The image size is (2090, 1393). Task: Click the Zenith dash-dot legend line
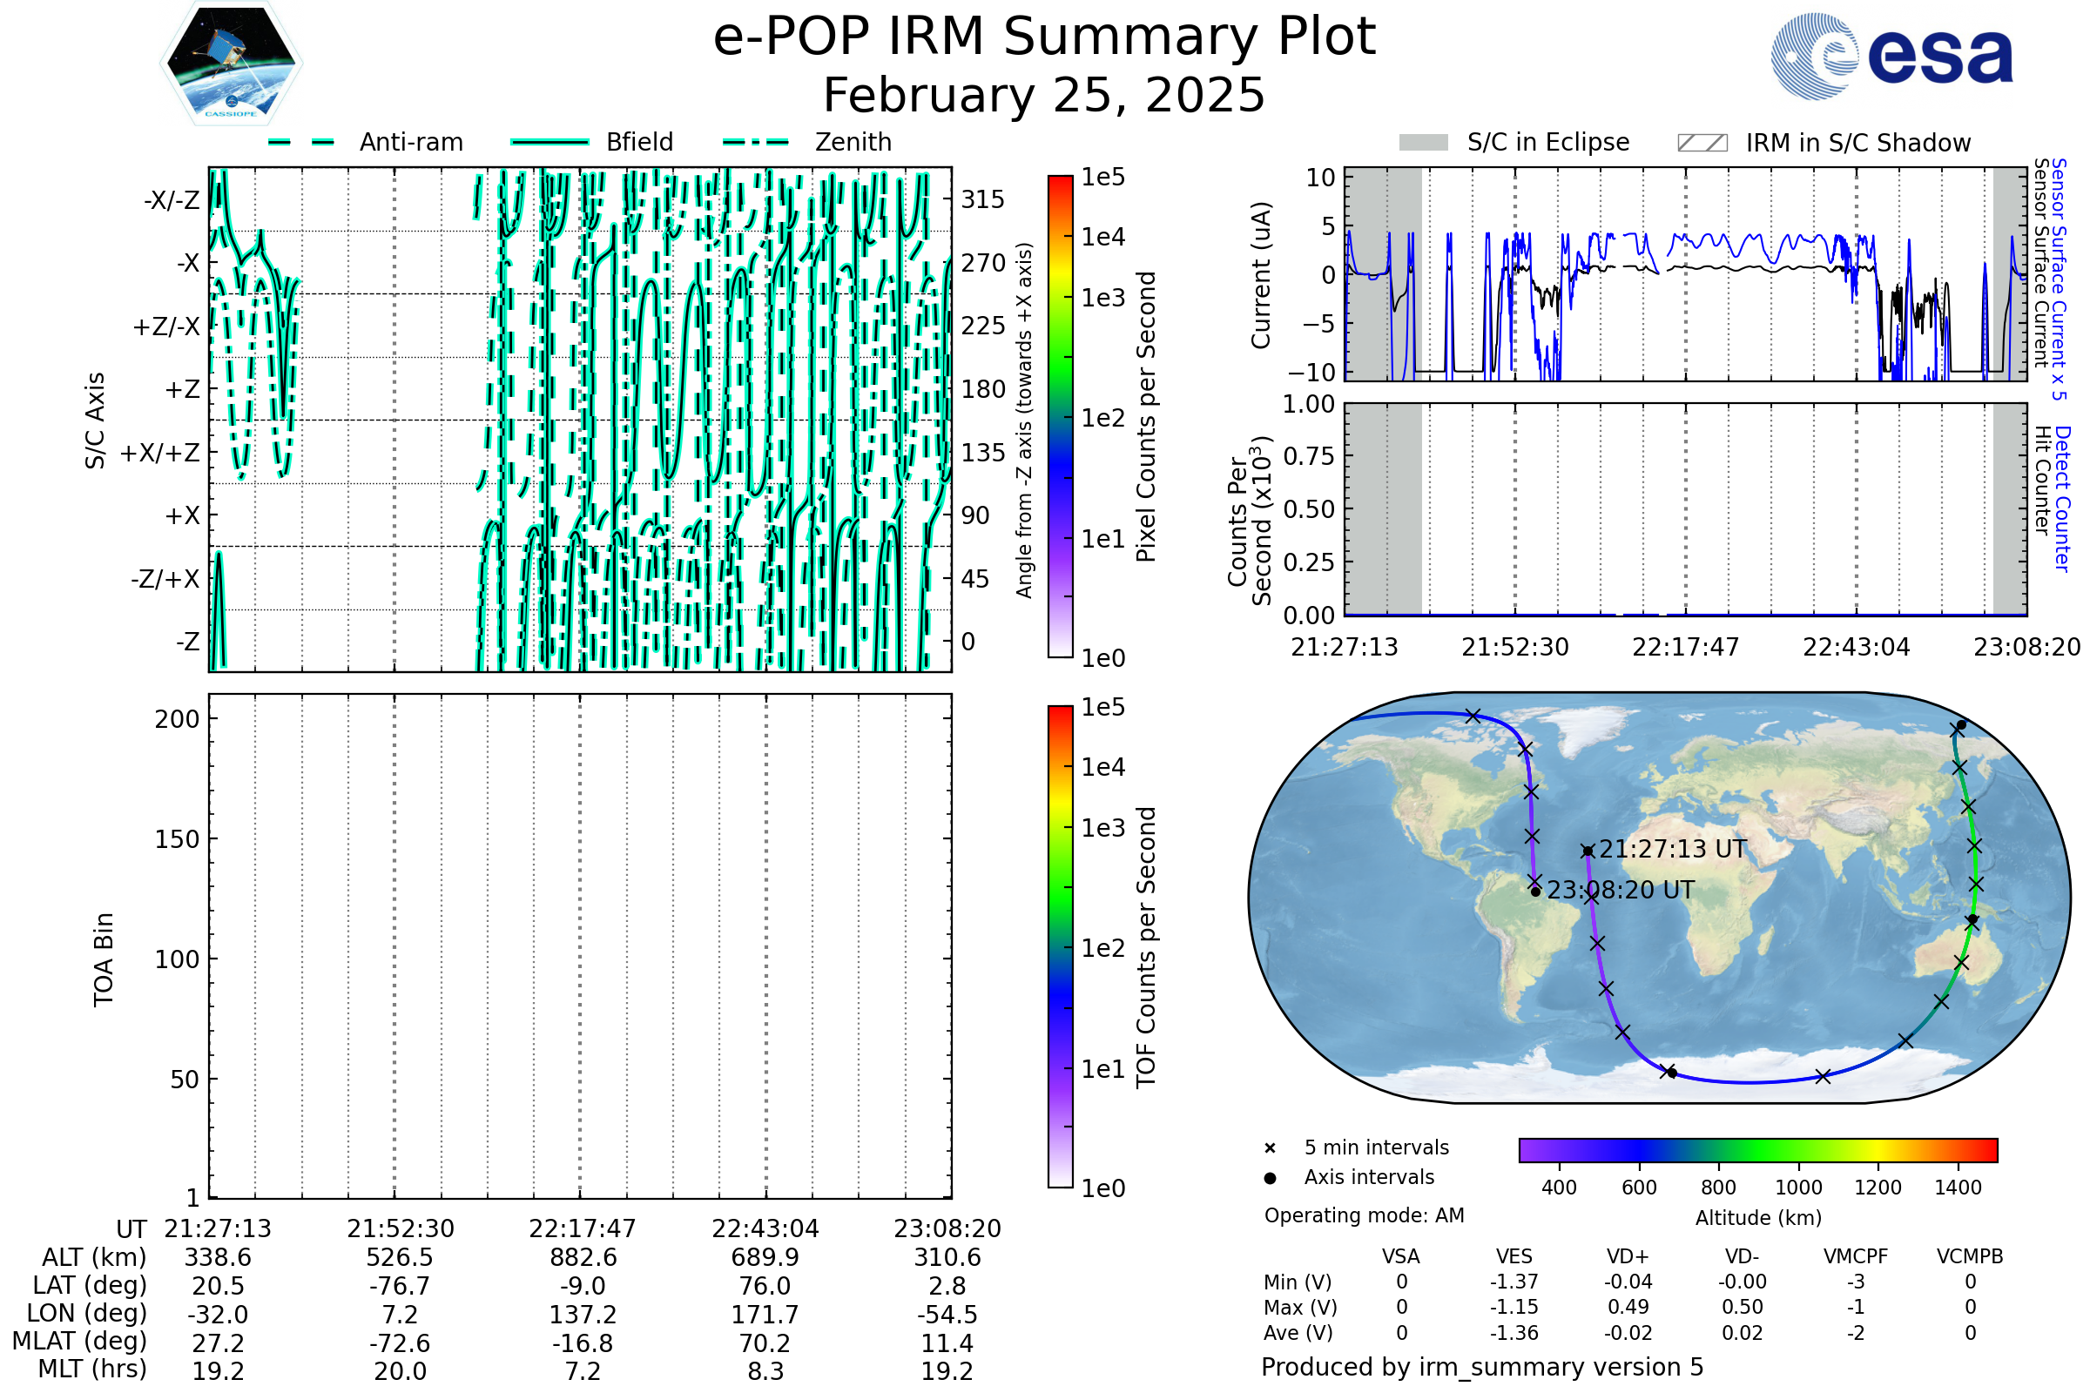coord(755,142)
